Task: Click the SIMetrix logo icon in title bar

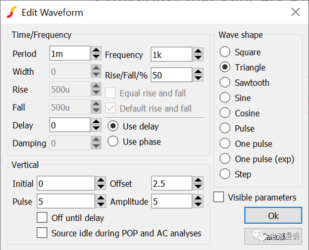Action: [x=11, y=12]
